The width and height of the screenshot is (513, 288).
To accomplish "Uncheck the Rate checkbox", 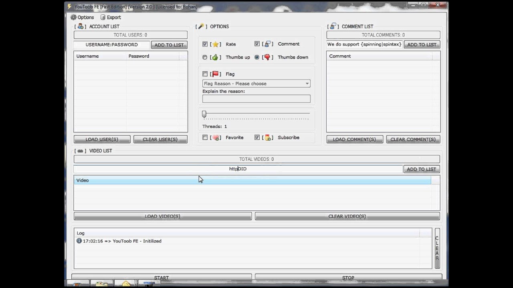I will pyautogui.click(x=205, y=44).
